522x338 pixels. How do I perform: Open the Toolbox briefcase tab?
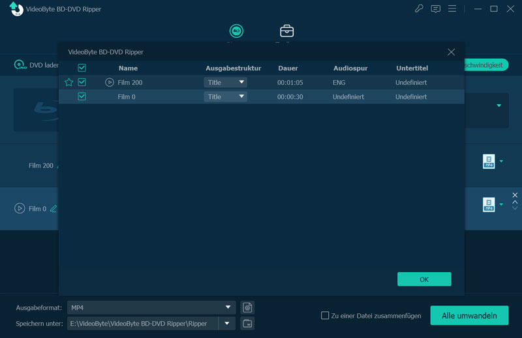[x=286, y=31]
